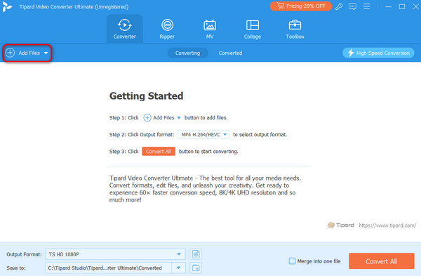Click the register key icon
This screenshot has width=421, height=276.
[339, 6]
